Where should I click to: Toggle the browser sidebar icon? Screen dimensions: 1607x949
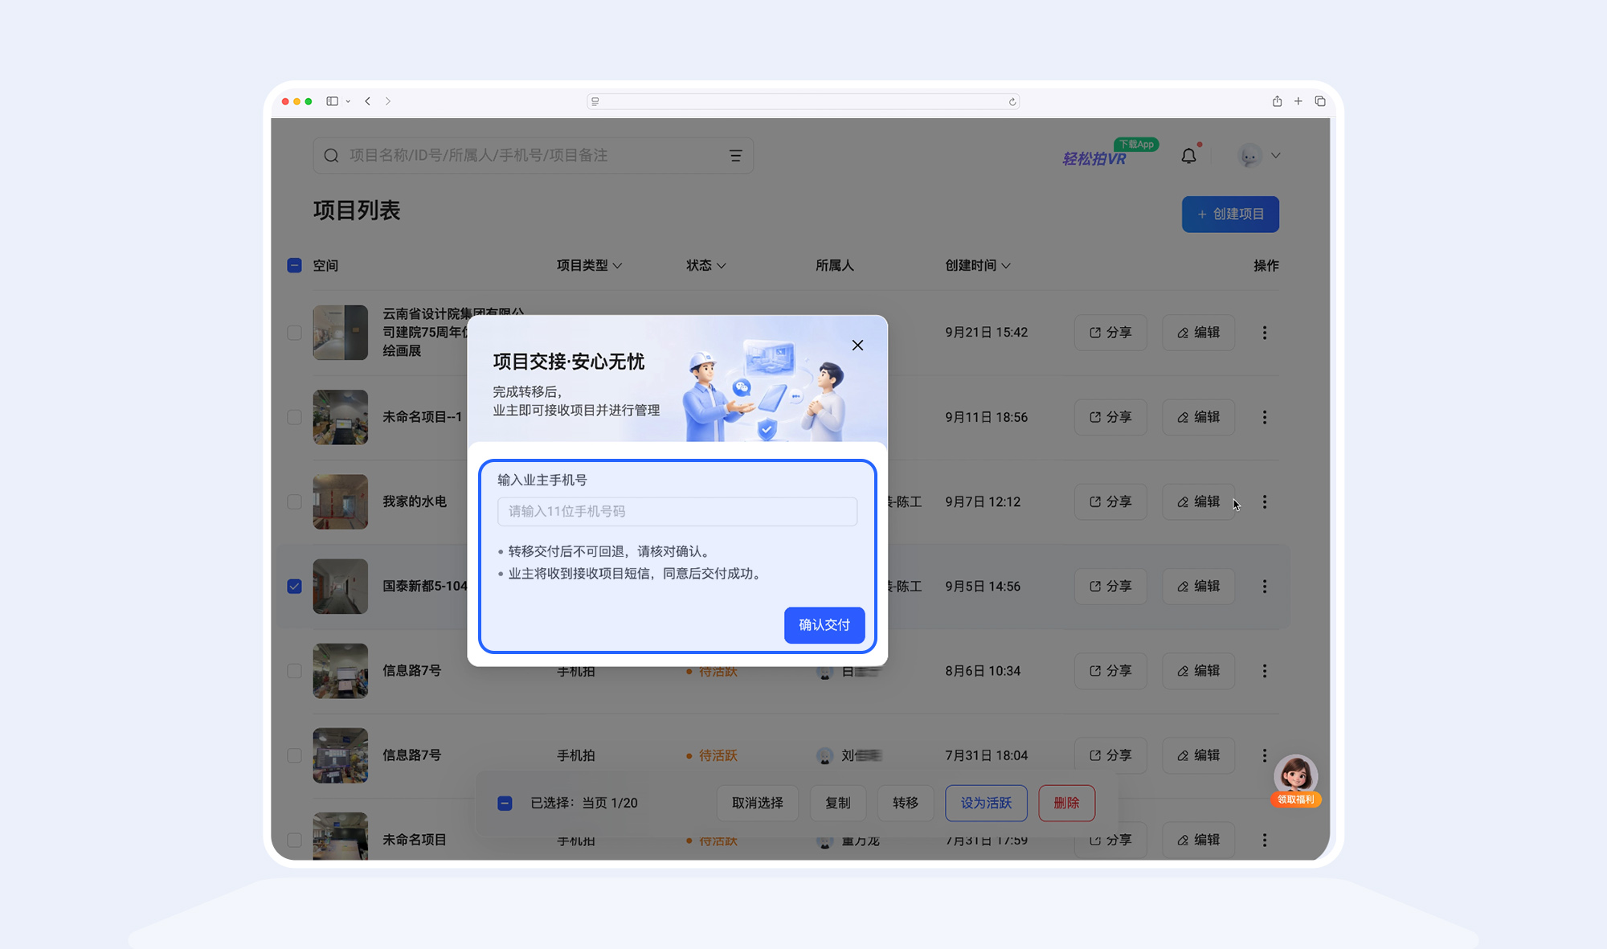332,101
